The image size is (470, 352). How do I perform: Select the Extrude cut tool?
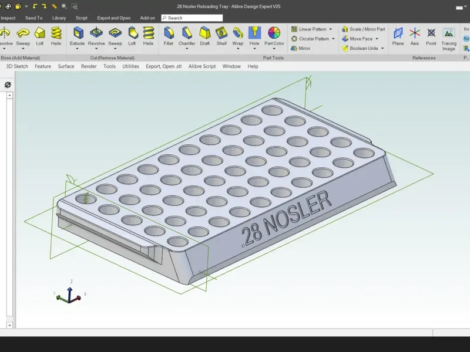[78, 36]
